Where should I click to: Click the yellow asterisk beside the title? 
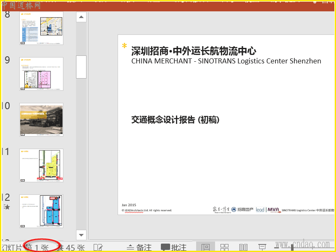pyautogui.click(x=124, y=46)
